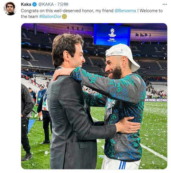Image resolution: width=171 pixels, height=173 pixels.
Task: Open the three-dot more options menu
Action: [x=165, y=4]
